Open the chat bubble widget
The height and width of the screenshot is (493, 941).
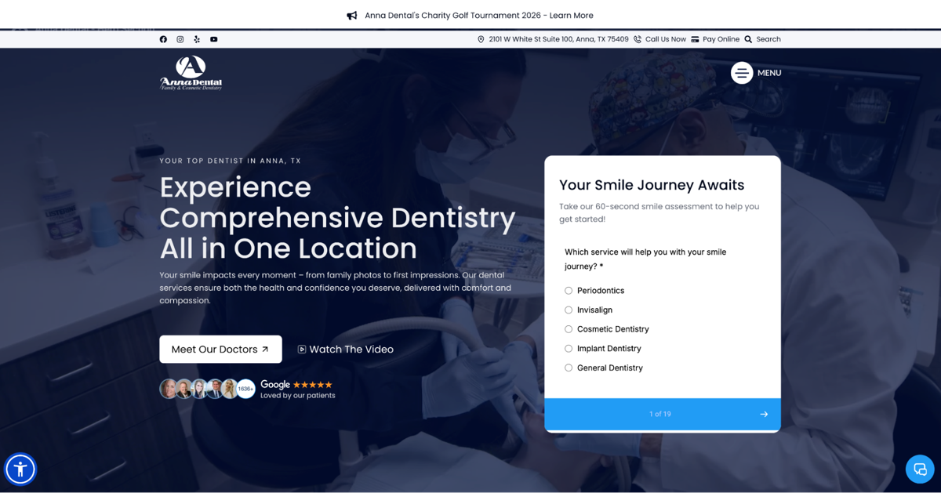[920, 469]
